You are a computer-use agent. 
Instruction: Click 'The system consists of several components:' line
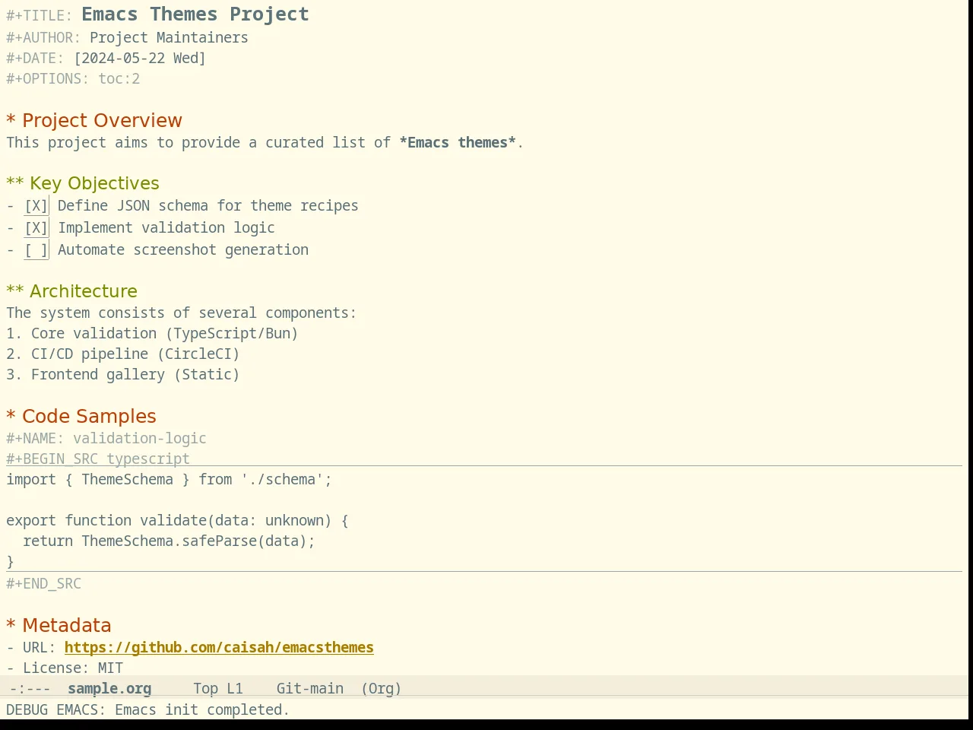182,313
